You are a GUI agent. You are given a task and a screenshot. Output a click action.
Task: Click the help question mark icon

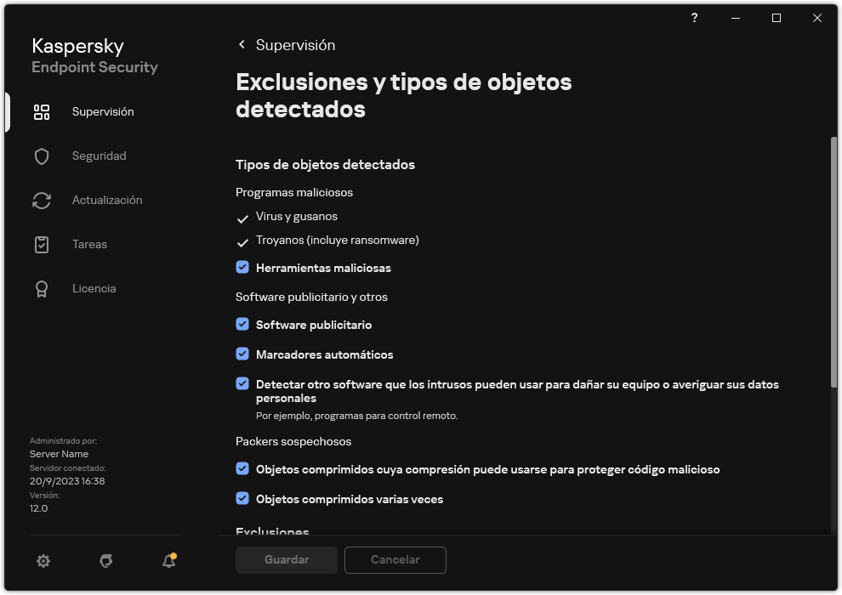point(693,18)
